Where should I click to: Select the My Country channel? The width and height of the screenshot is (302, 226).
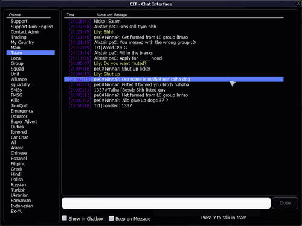[22, 42]
